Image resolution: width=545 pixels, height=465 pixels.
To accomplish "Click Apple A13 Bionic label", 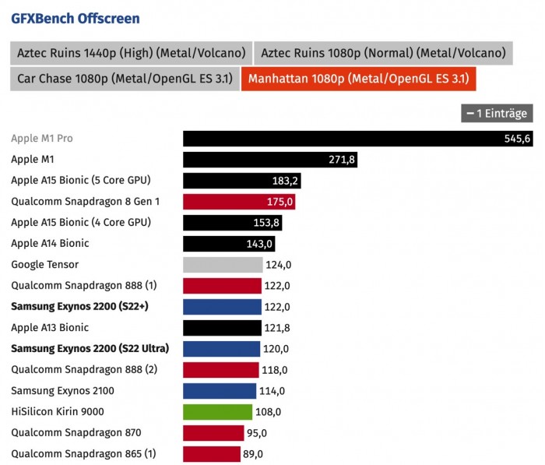I will tap(50, 328).
